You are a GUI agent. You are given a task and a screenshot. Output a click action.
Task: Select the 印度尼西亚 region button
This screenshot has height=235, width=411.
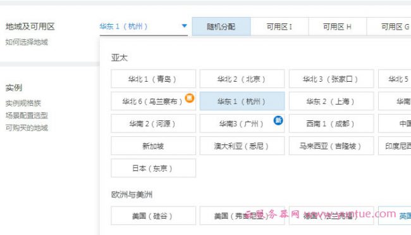[395, 146]
